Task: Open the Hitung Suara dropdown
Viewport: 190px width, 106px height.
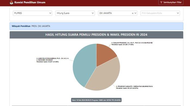Action: click(x=75, y=13)
